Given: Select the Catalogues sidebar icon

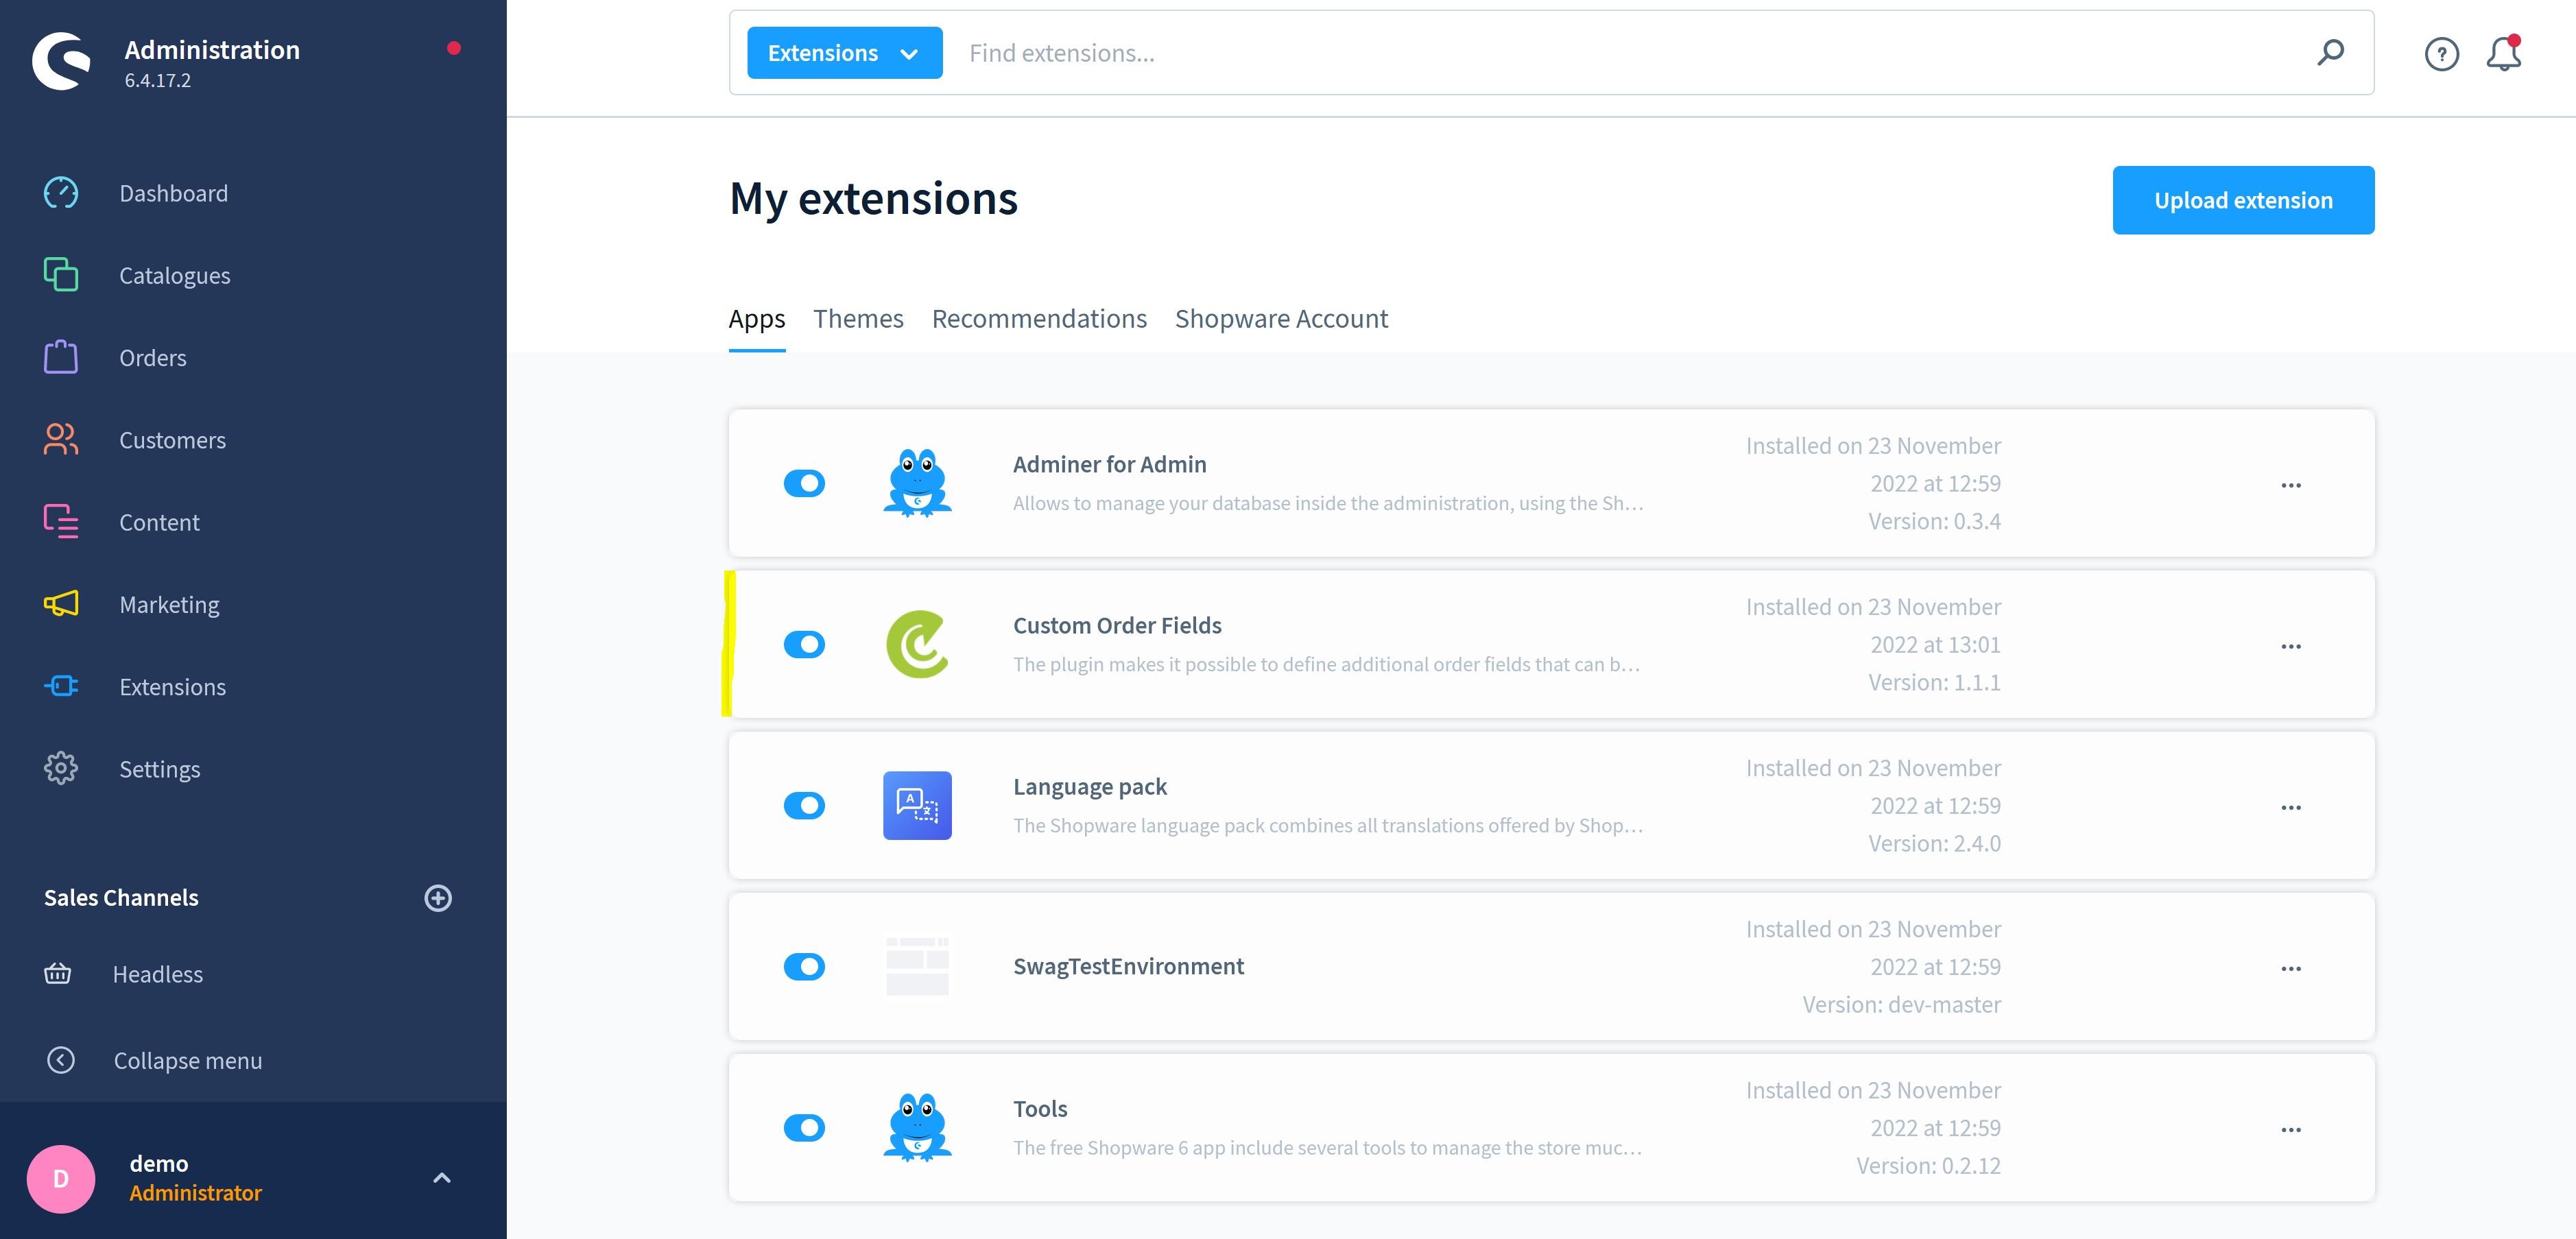Looking at the screenshot, I should pos(61,275).
